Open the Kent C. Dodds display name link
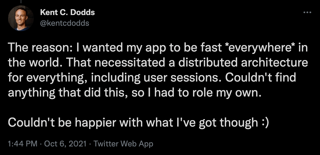This screenshot has height=155, width=320. point(67,12)
